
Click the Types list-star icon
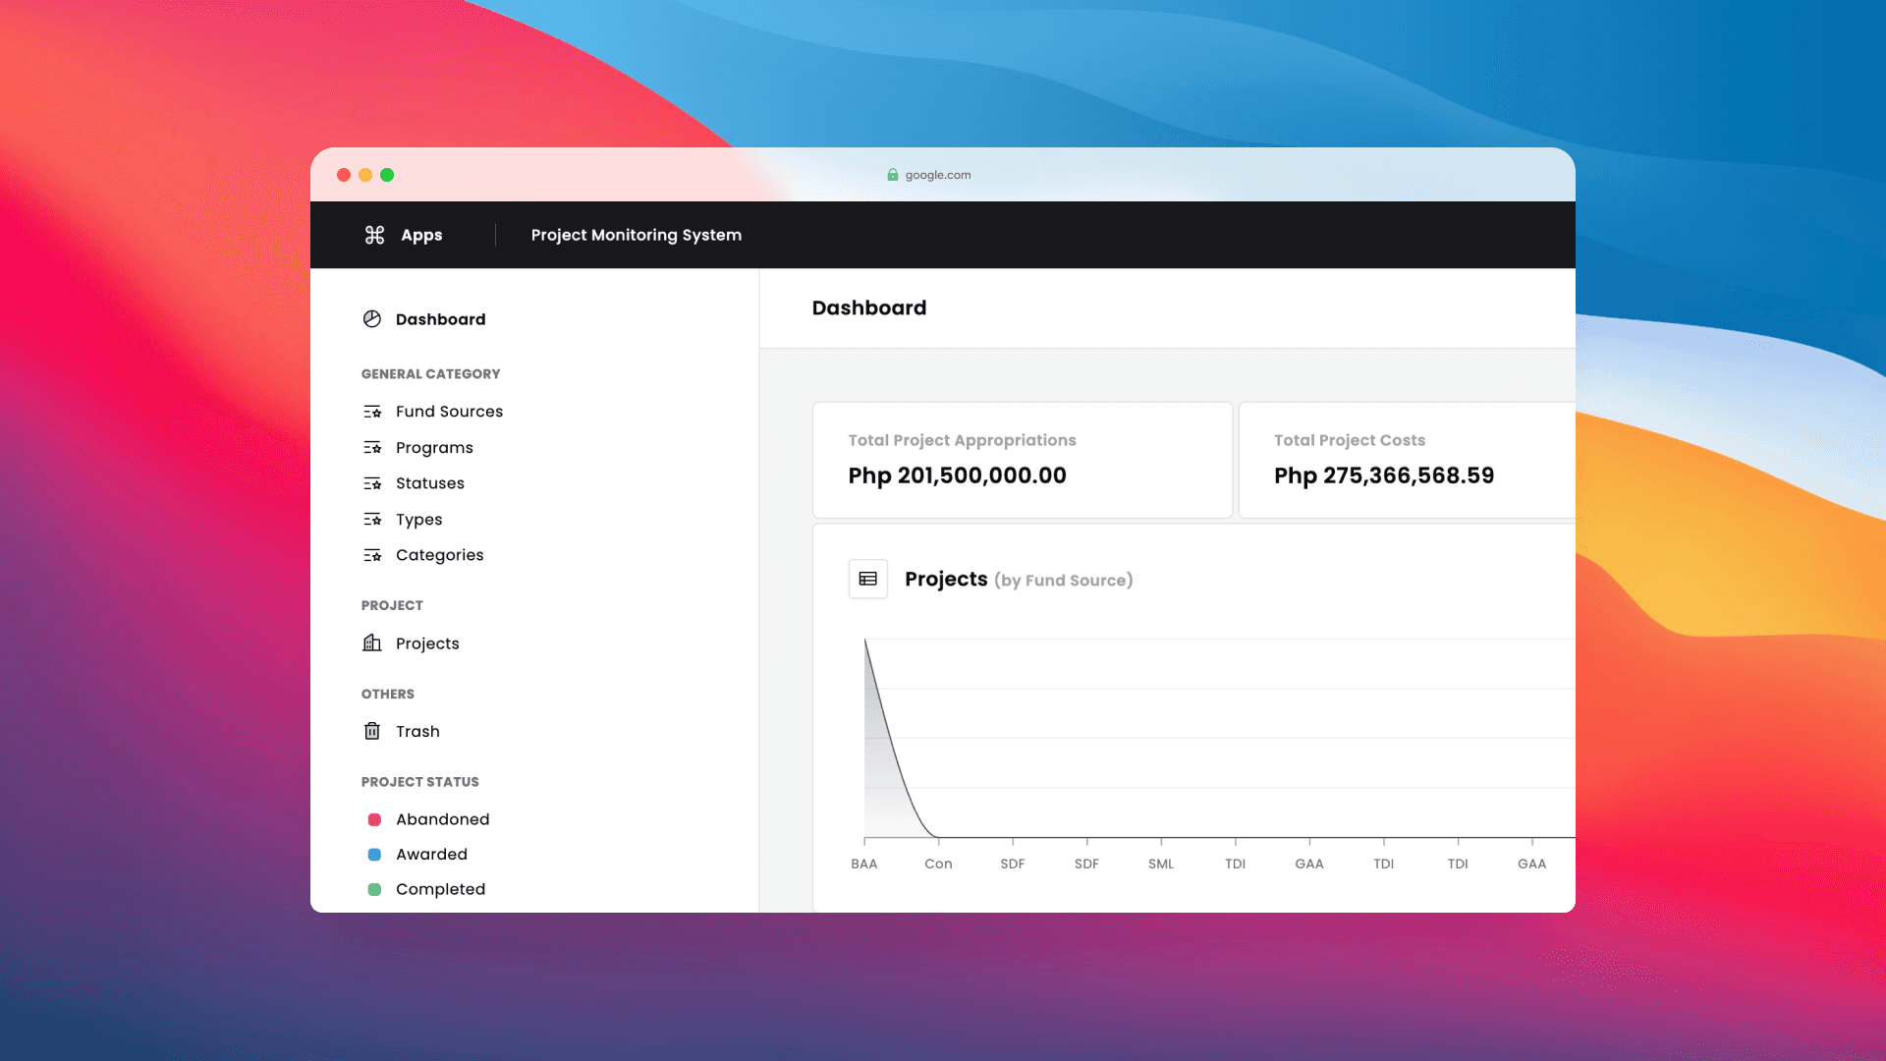(372, 520)
